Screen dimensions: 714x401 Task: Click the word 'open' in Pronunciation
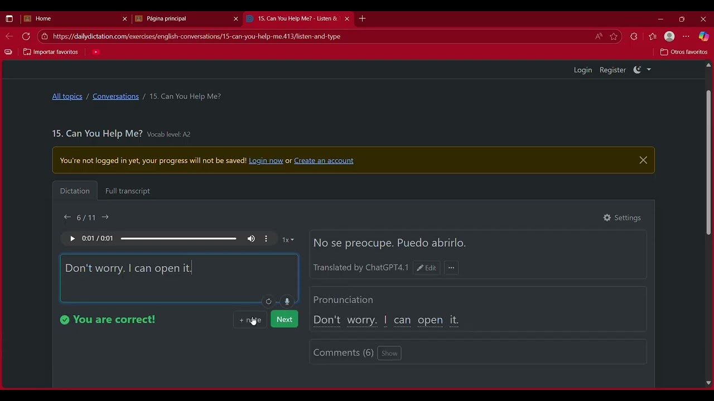[430, 320]
